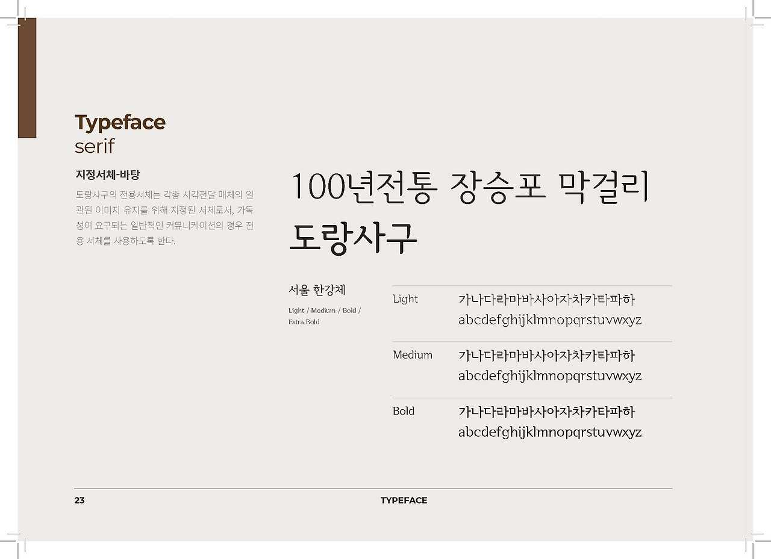Select the Korean sample in the Light row
The width and height of the screenshot is (771, 559).
(x=546, y=299)
